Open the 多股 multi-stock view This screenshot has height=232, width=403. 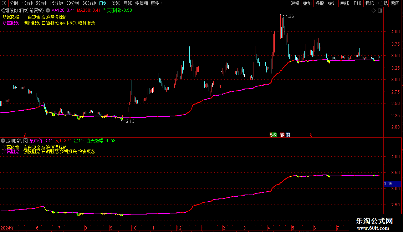tap(320, 3)
